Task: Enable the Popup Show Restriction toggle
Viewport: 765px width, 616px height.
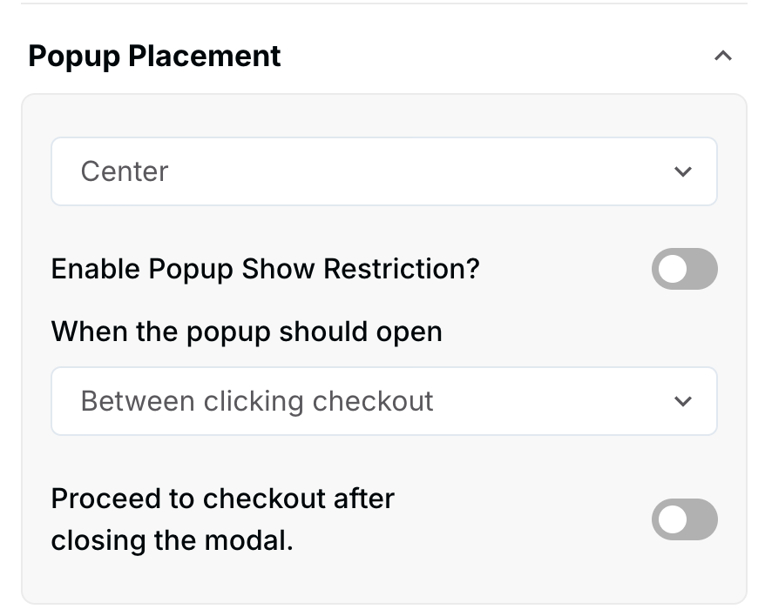Action: click(684, 269)
